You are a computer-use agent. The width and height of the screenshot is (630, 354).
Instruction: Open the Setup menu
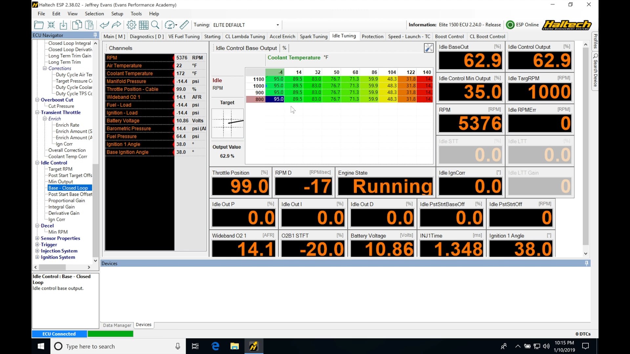point(117,14)
